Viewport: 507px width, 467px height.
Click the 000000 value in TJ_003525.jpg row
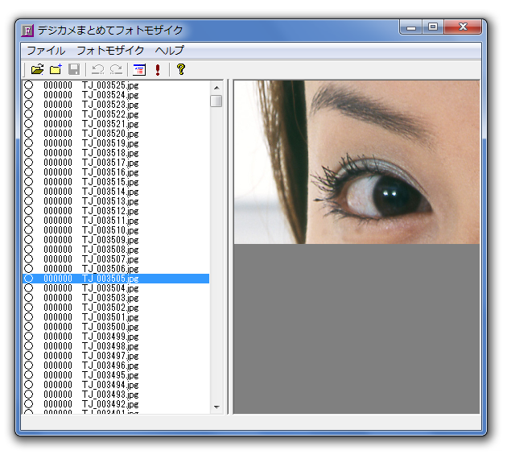click(58, 85)
